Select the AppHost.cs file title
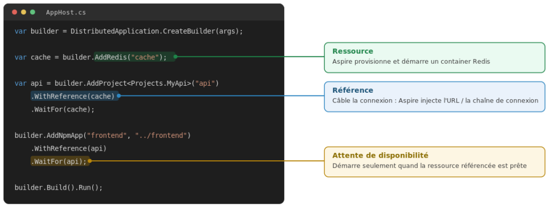The image size is (549, 208). (66, 13)
